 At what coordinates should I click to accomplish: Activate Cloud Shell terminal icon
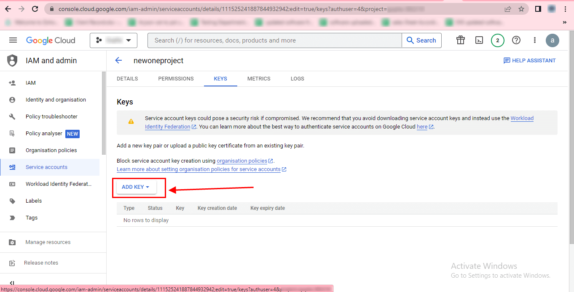point(479,40)
